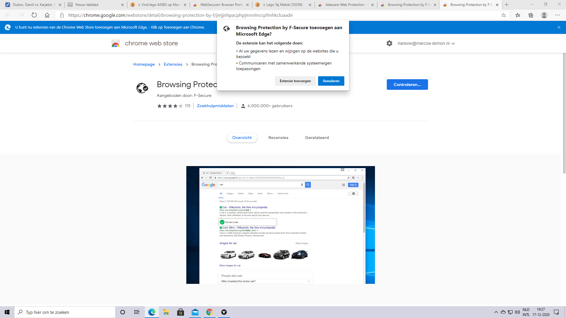Image resolution: width=566 pixels, height=318 pixels.
Task: Click the Controleren button
Action: coord(407,85)
